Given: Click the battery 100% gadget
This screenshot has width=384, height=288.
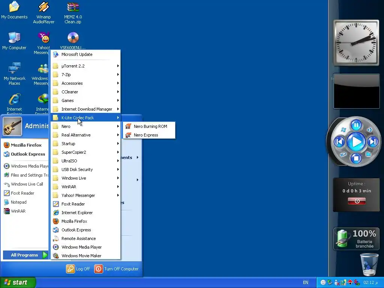Looking at the screenshot, I should coord(356,239).
